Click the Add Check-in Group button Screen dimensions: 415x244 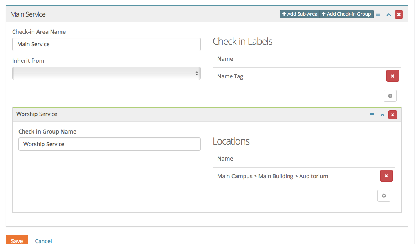tap(346, 14)
